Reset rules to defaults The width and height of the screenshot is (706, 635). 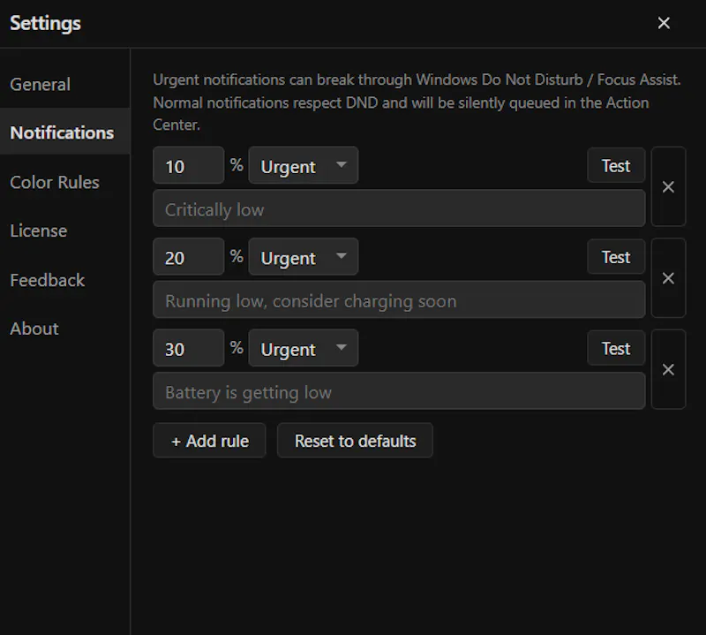[x=355, y=441]
